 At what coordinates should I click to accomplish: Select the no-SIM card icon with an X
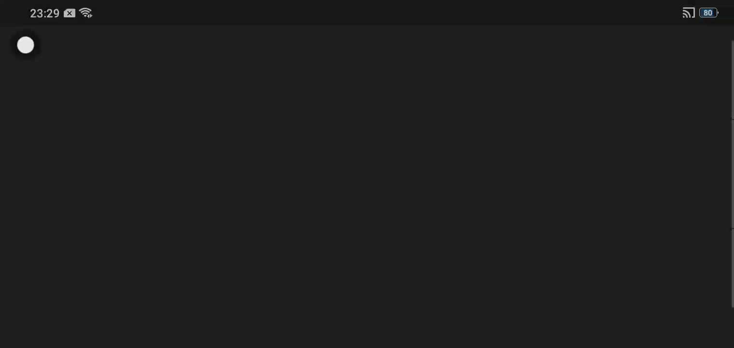pyautogui.click(x=70, y=14)
